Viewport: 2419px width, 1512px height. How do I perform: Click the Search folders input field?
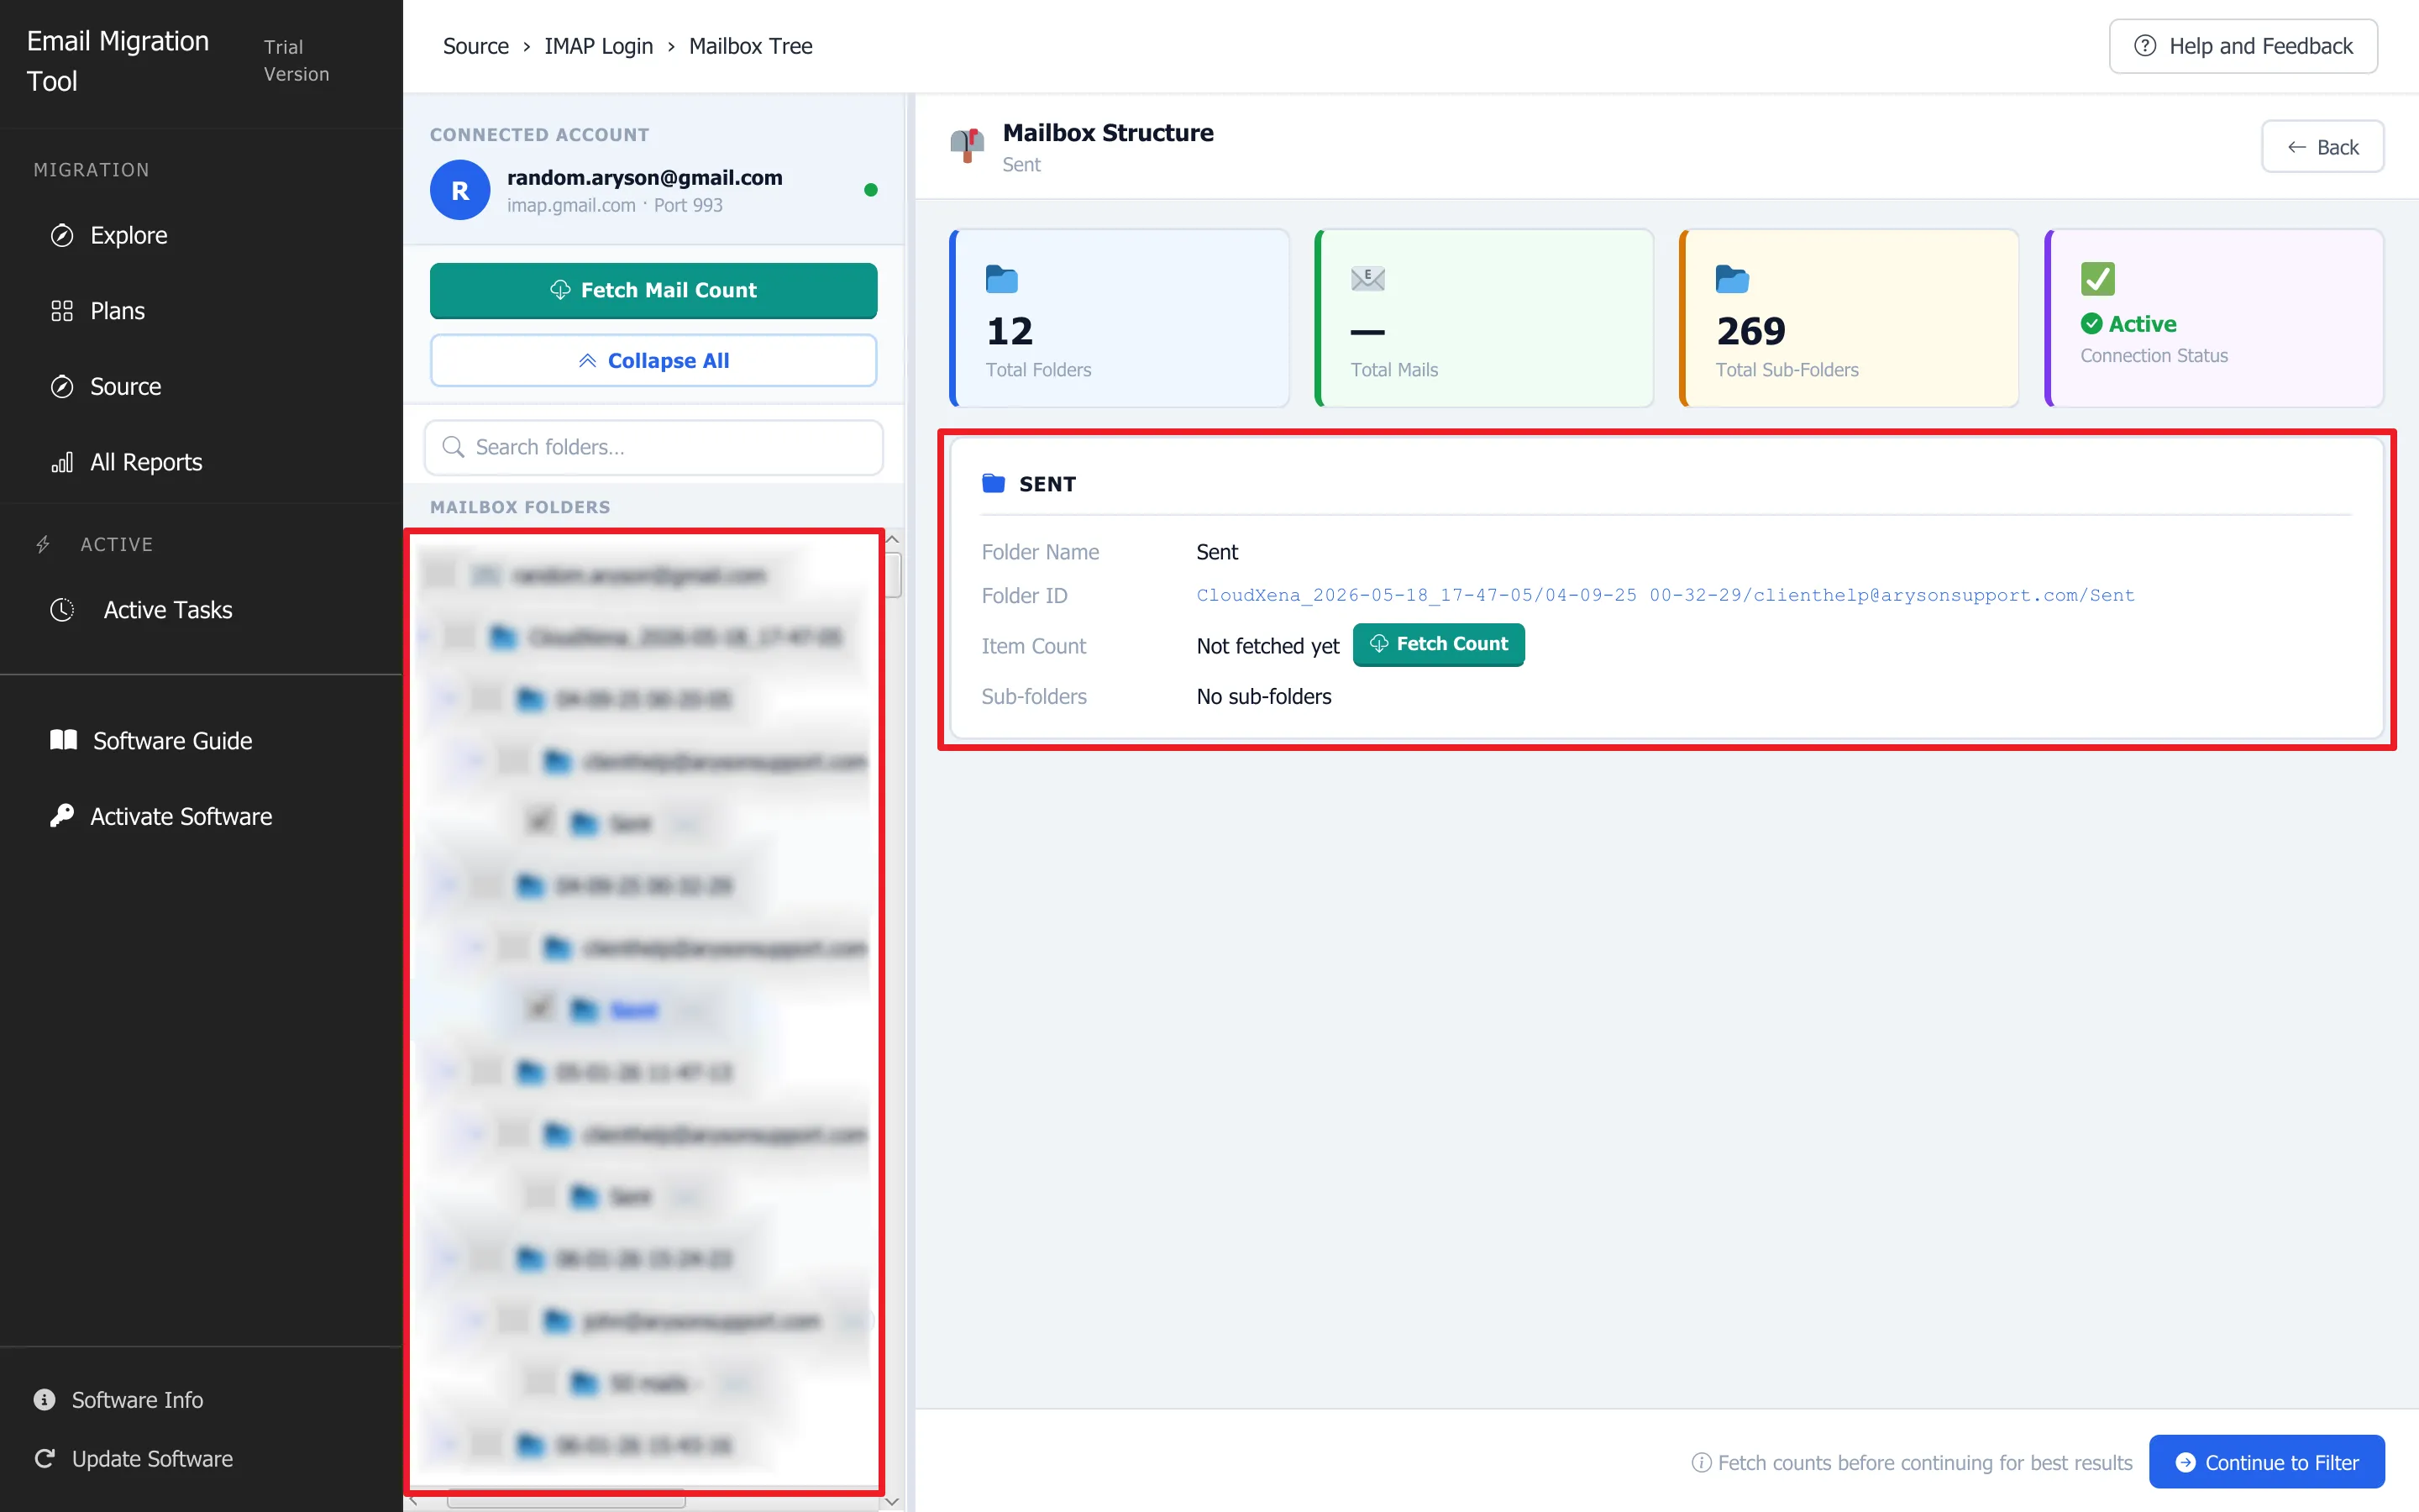(653, 447)
